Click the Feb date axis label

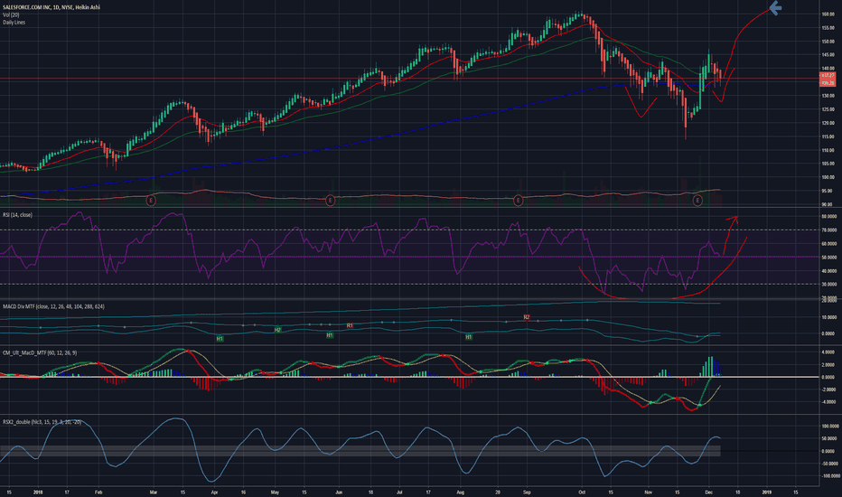click(x=98, y=492)
